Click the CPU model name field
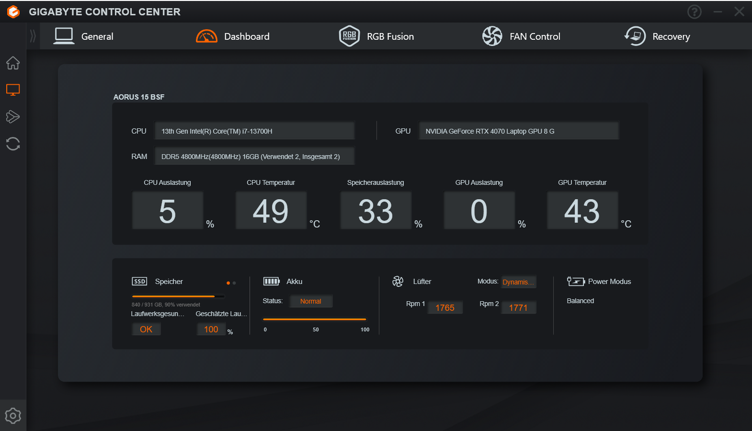This screenshot has height=431, width=752. 254,131
